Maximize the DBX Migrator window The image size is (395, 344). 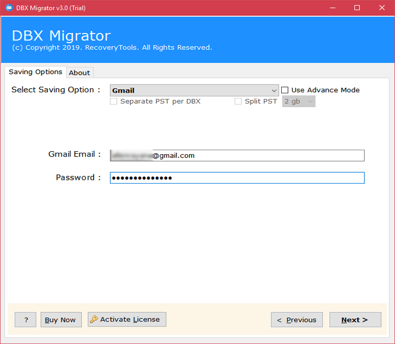(x=357, y=8)
